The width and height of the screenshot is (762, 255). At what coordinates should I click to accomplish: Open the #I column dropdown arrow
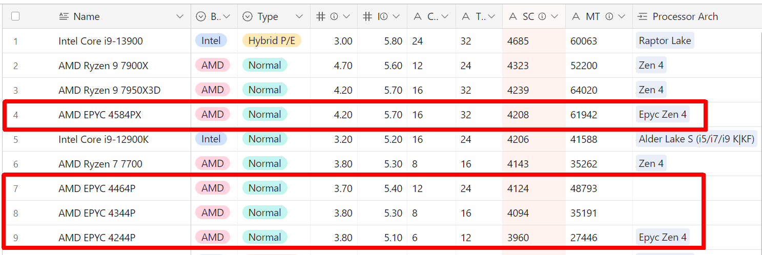click(396, 16)
